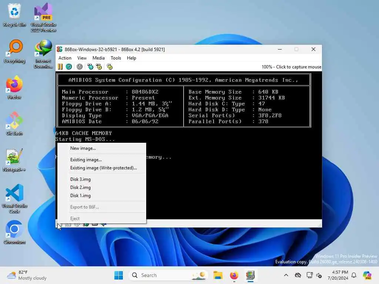This screenshot has width=379, height=284.
Task: Select Existing image (Write-protected)... entry
Action: point(102,168)
